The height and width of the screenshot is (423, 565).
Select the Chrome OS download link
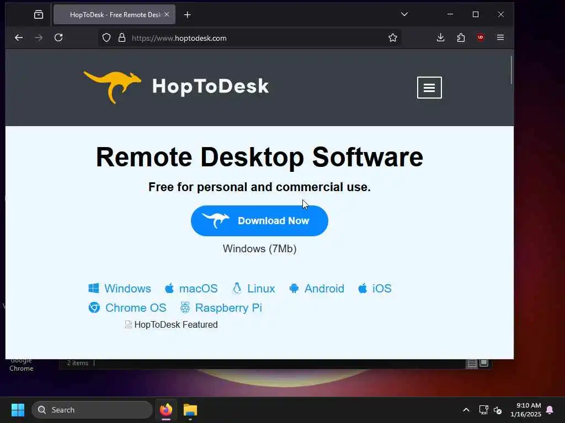tap(127, 308)
